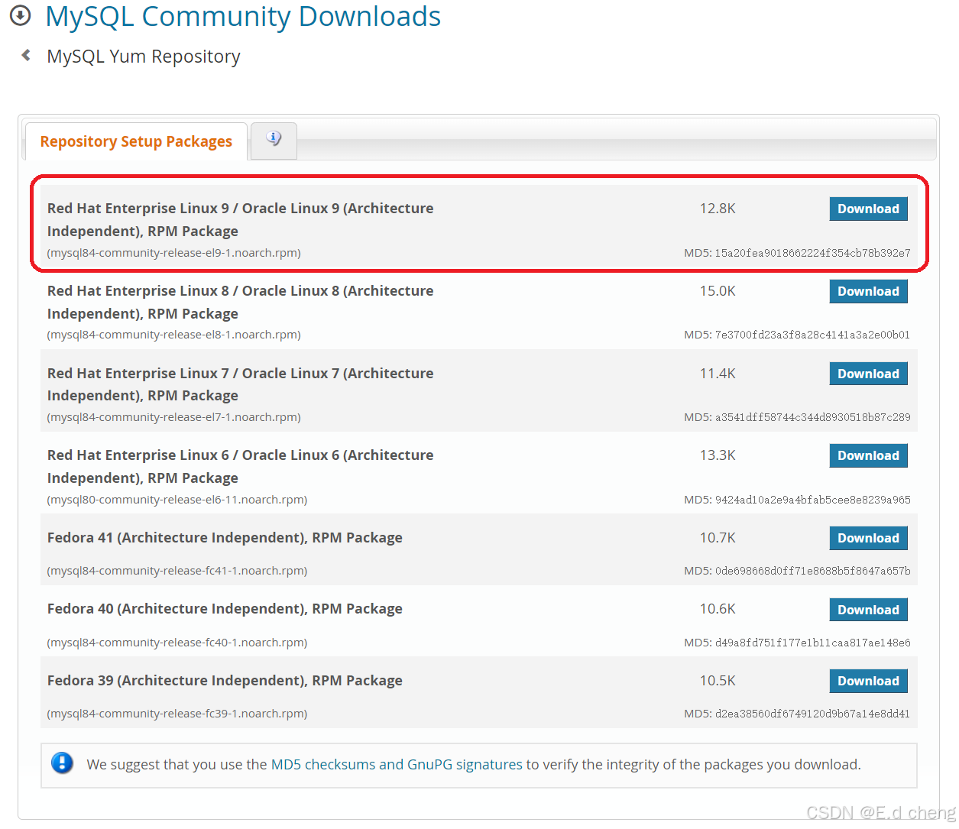Click the back arrow next to MySQL Yum Repository

[26, 55]
